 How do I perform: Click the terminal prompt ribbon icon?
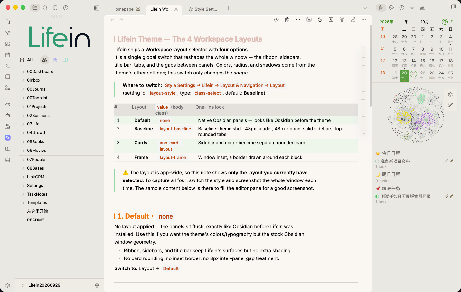(8, 66)
